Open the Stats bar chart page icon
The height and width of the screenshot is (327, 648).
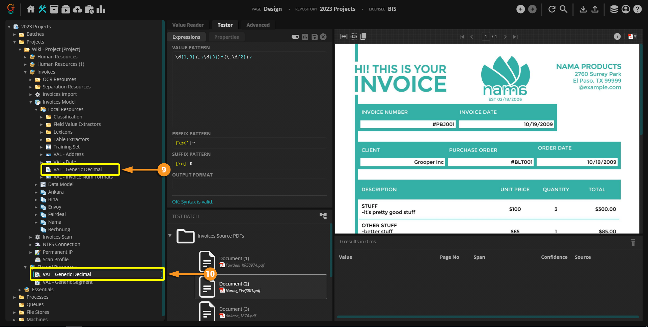[x=101, y=9]
